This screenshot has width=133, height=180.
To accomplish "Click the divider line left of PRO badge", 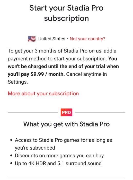I will (x=33, y=112).
